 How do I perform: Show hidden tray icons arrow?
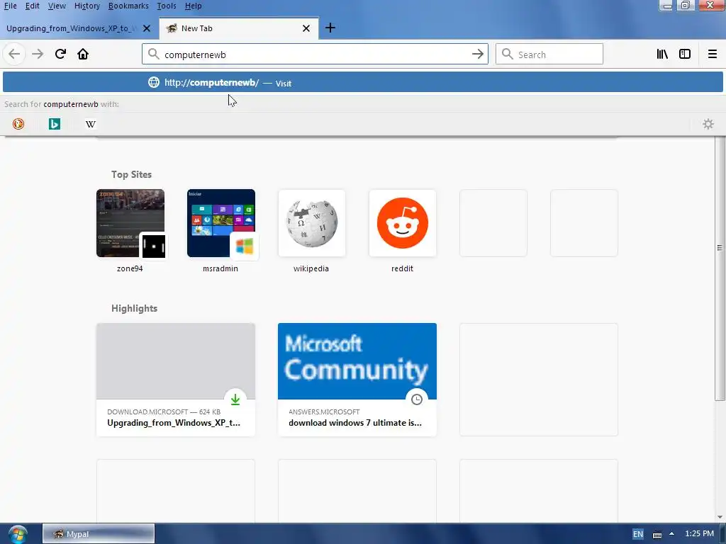click(x=672, y=534)
